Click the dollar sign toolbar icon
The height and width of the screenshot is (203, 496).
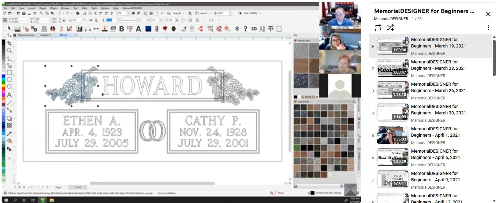point(237,29)
